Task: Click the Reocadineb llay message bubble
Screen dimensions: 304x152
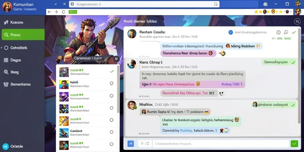Action: 189,93
